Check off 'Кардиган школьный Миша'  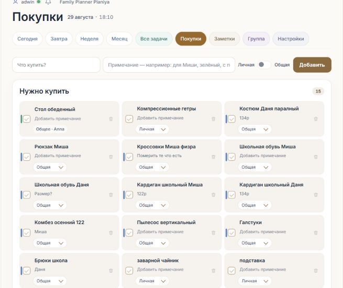129,195
